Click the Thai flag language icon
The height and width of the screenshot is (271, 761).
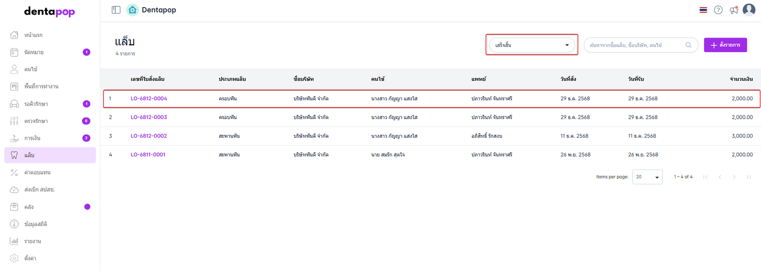point(703,10)
